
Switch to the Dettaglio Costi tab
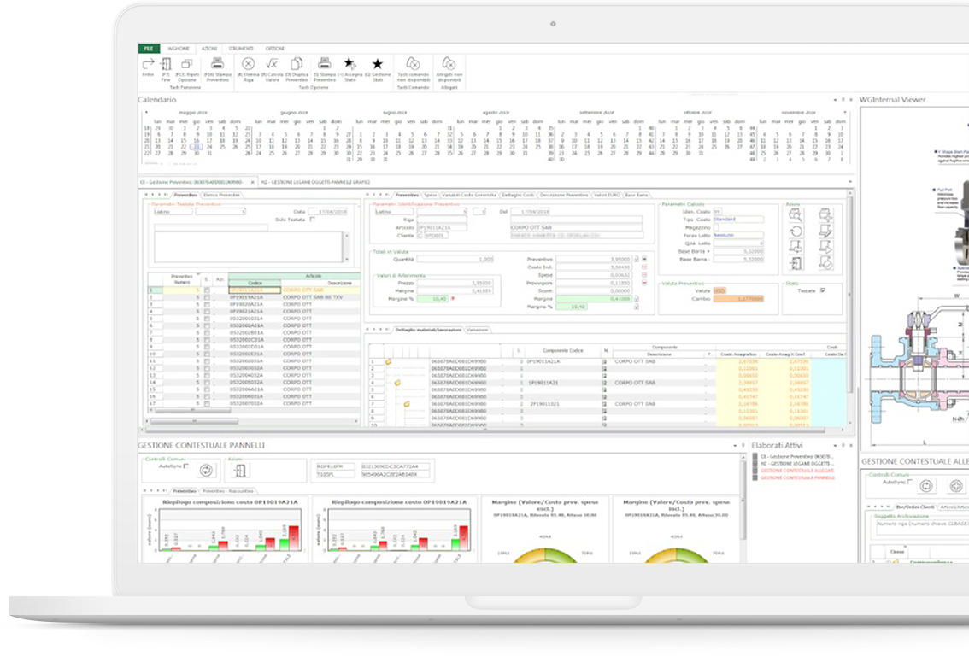point(517,196)
